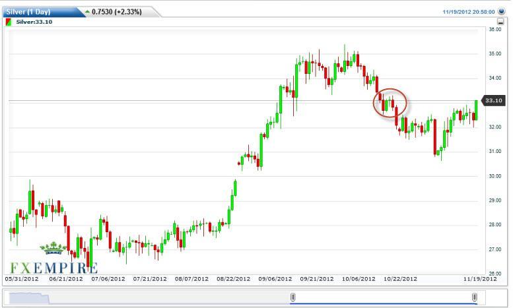Grab the left range slider handle
This screenshot has width=513, height=308.
pos(293,297)
